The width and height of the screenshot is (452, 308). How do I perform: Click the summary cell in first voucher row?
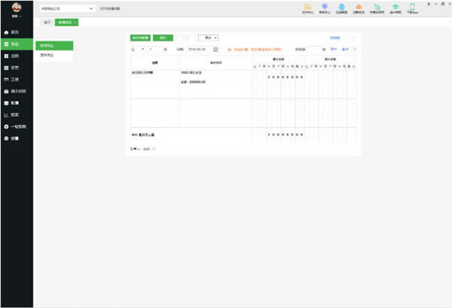(x=154, y=84)
